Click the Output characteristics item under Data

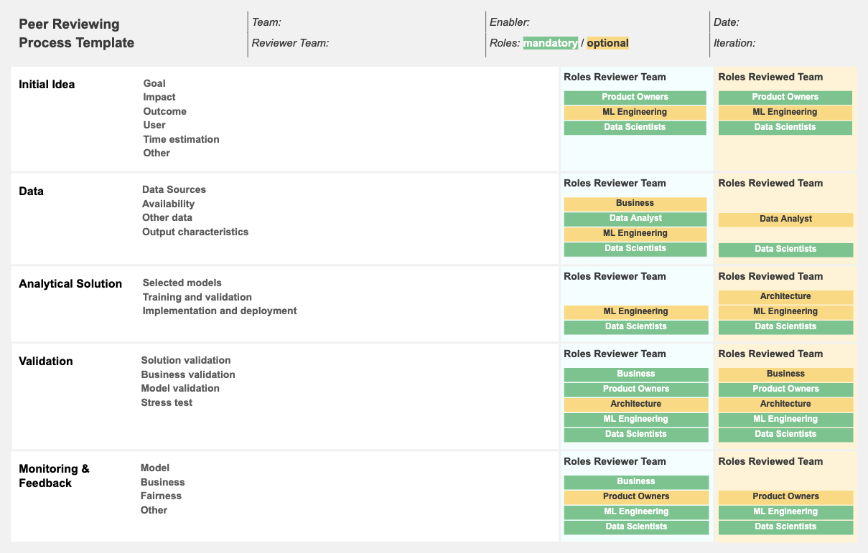(195, 232)
